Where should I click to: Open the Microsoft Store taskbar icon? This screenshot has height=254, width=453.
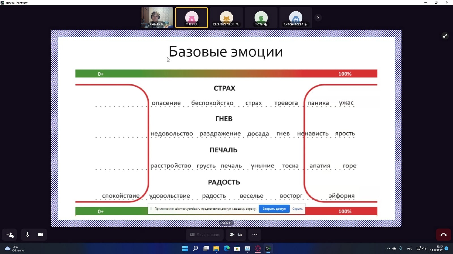237,248
